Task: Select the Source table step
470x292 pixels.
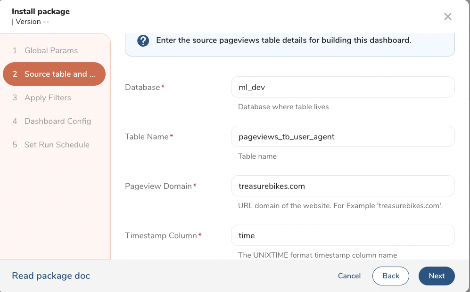Action: (x=54, y=74)
